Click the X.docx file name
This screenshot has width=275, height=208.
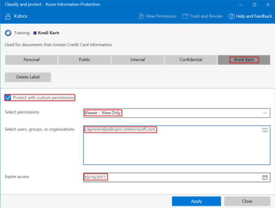coord(20,16)
